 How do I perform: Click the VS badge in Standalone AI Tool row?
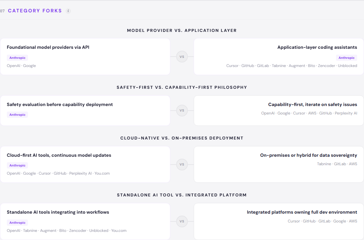pyautogui.click(x=182, y=221)
